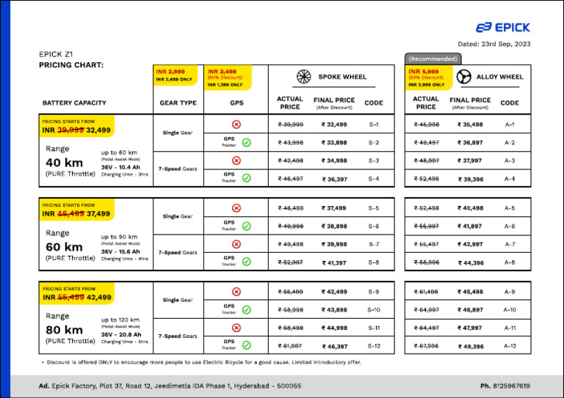Click Single Gear in the 40 km section

[178, 133]
